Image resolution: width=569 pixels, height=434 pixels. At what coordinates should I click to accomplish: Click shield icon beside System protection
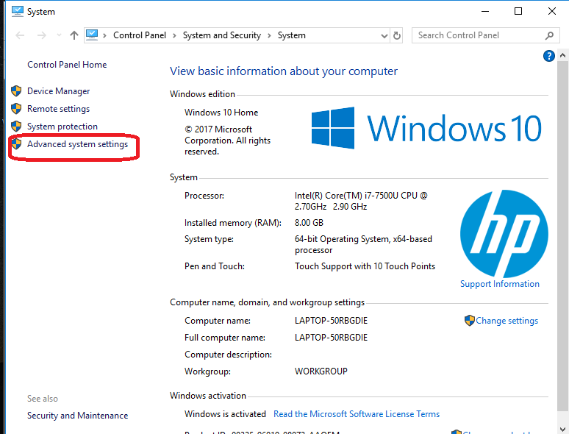(x=16, y=126)
